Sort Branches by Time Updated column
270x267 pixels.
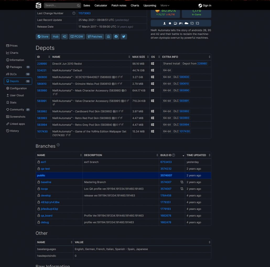coord(198,155)
